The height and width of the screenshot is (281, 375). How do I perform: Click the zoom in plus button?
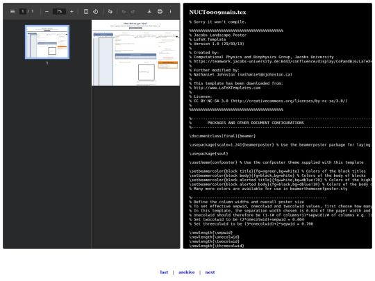click(72, 11)
